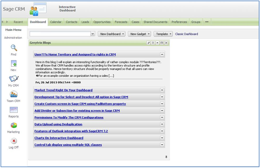The image size is (260, 168).
Task: Open the Template dropdown button
Action: pos(163,34)
